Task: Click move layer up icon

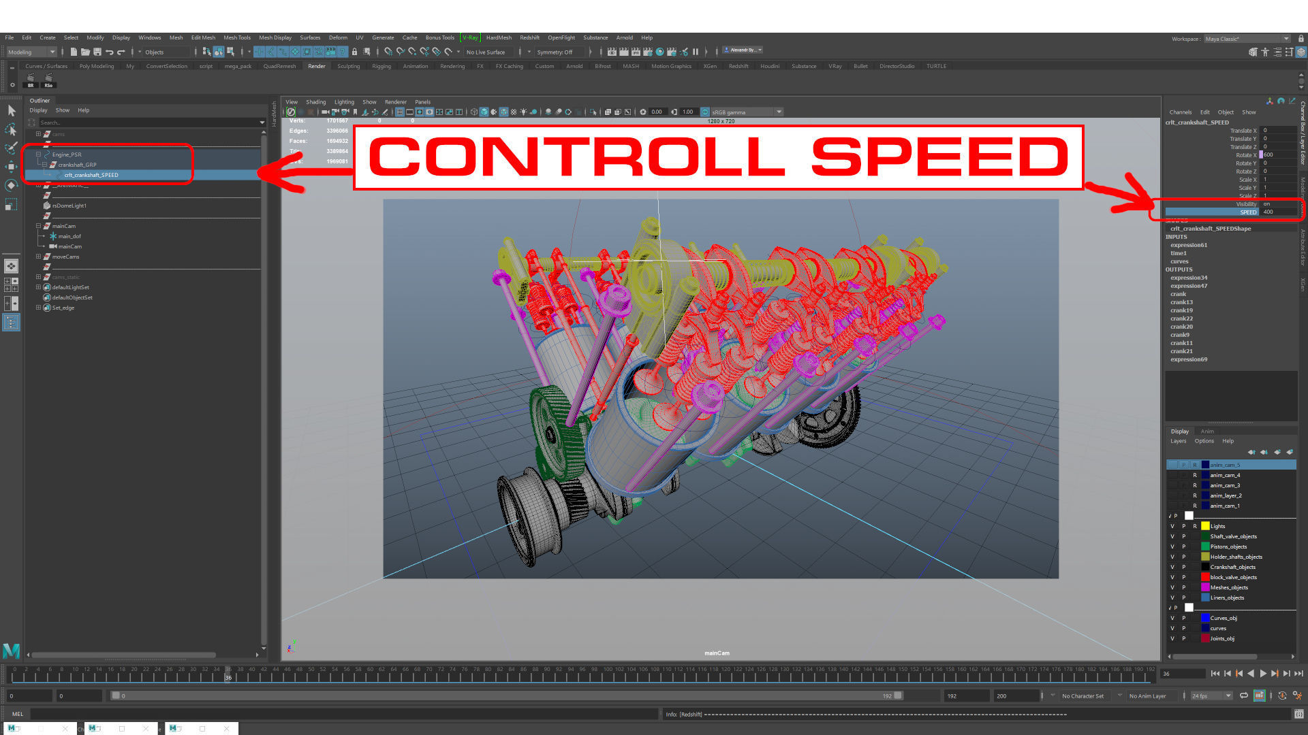Action: [1251, 452]
